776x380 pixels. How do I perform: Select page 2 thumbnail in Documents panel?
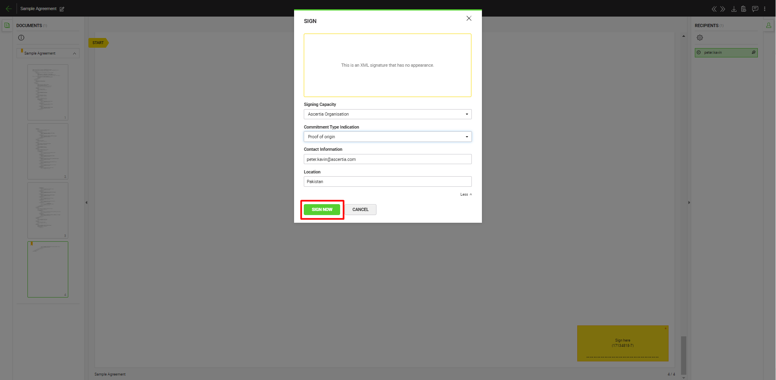(48, 151)
